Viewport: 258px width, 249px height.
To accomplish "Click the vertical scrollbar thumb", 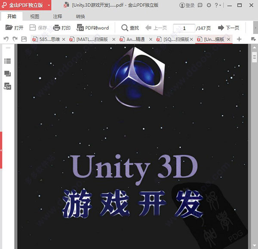I will pyautogui.click(x=255, y=57).
